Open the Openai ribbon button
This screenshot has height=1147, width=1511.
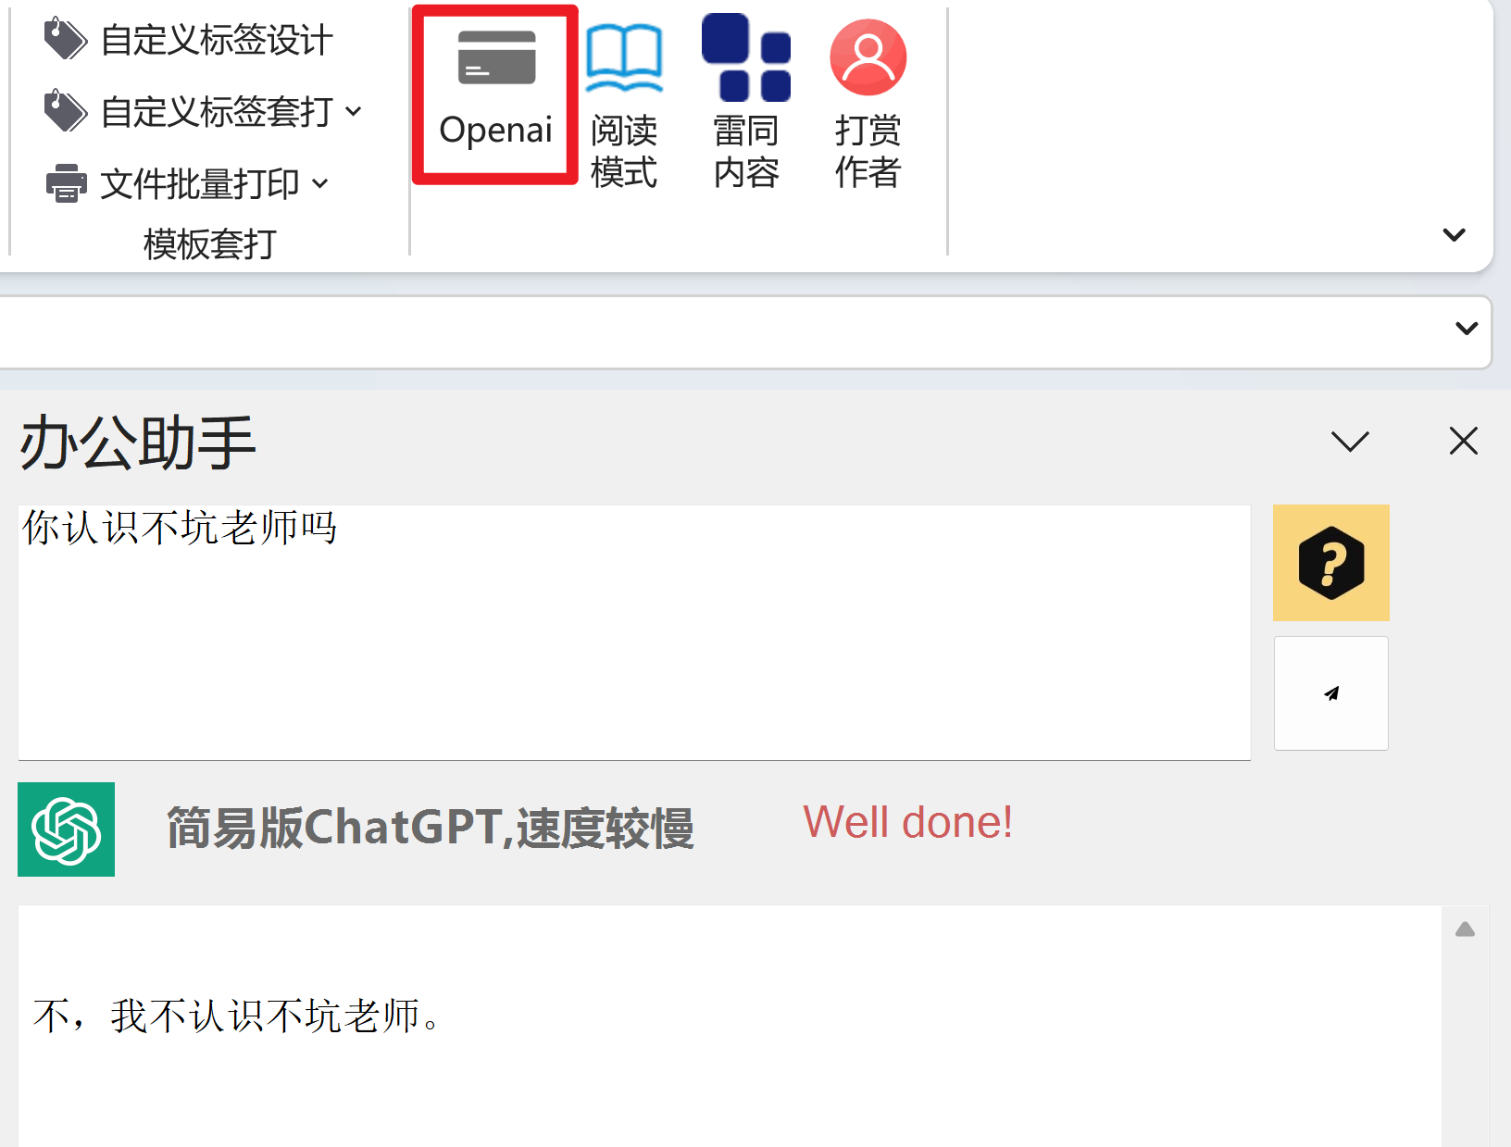point(495,94)
